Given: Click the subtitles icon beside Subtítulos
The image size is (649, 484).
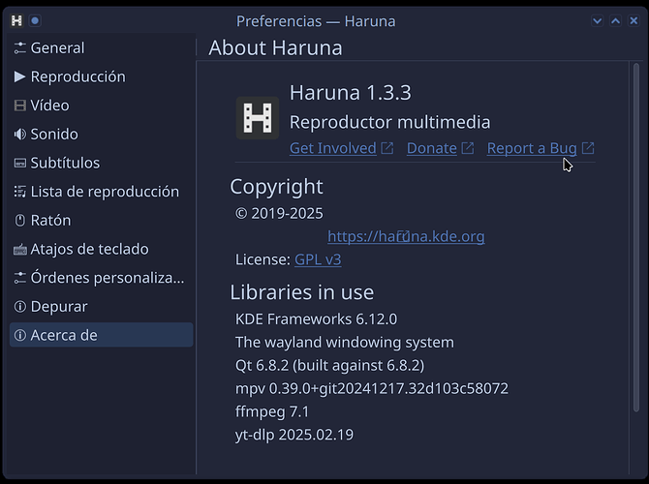Looking at the screenshot, I should pos(20,163).
